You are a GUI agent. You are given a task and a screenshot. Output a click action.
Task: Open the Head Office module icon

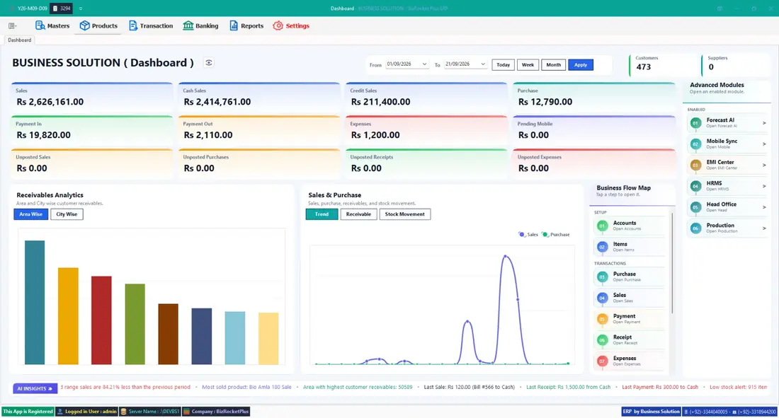coord(695,207)
